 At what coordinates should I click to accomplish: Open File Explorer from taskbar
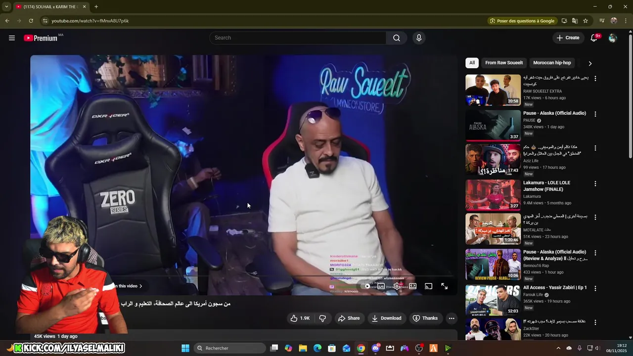[303, 348]
